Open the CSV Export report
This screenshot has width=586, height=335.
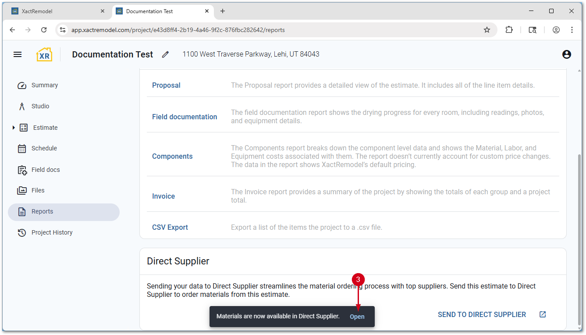pos(170,227)
